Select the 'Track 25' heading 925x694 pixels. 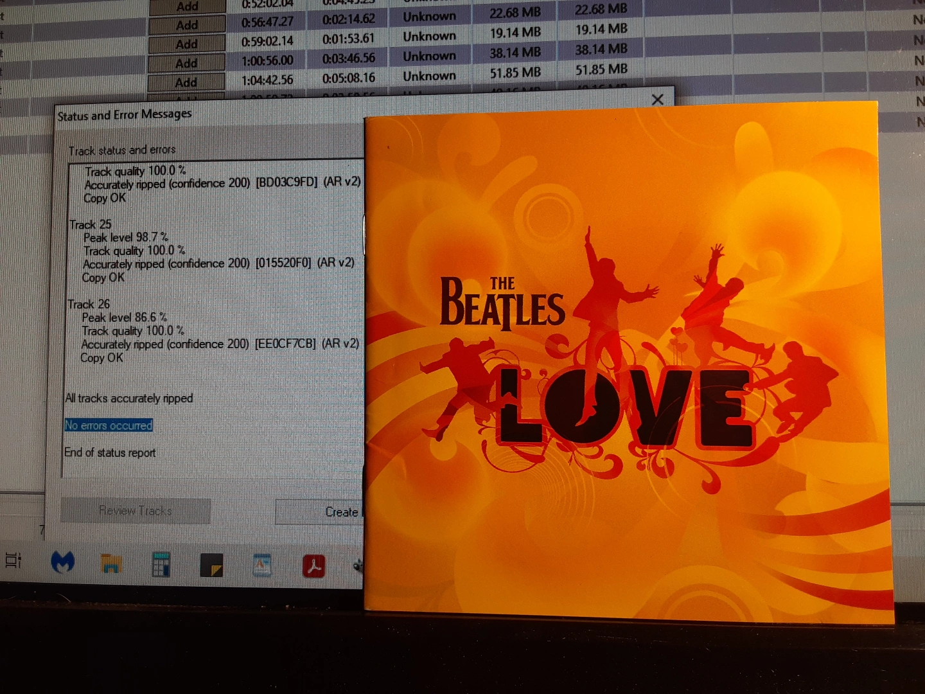pos(91,224)
